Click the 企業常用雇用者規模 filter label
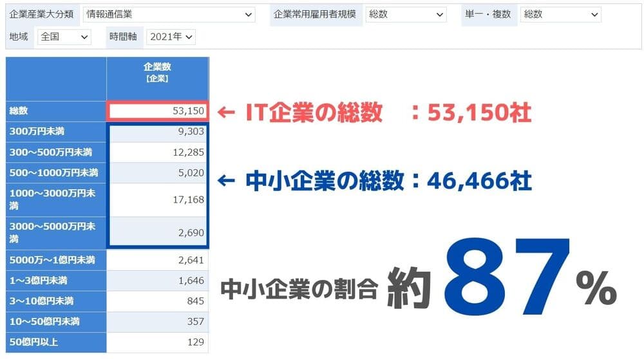Screen dimensions: 644x359 [x=315, y=14]
